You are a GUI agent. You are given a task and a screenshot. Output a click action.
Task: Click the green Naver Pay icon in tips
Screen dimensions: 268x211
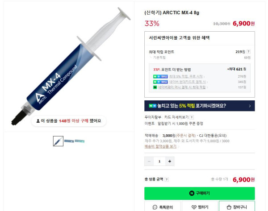pos(155,87)
